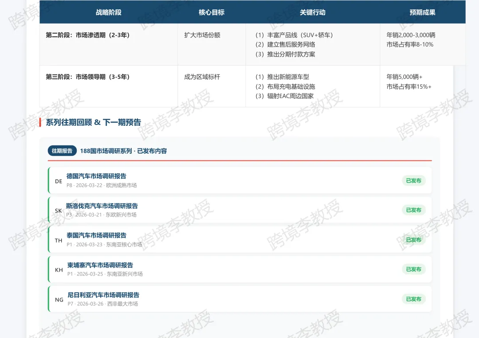Click 188国市场调研系列 · 已发布内容 title
479x338 pixels.
tap(123, 151)
